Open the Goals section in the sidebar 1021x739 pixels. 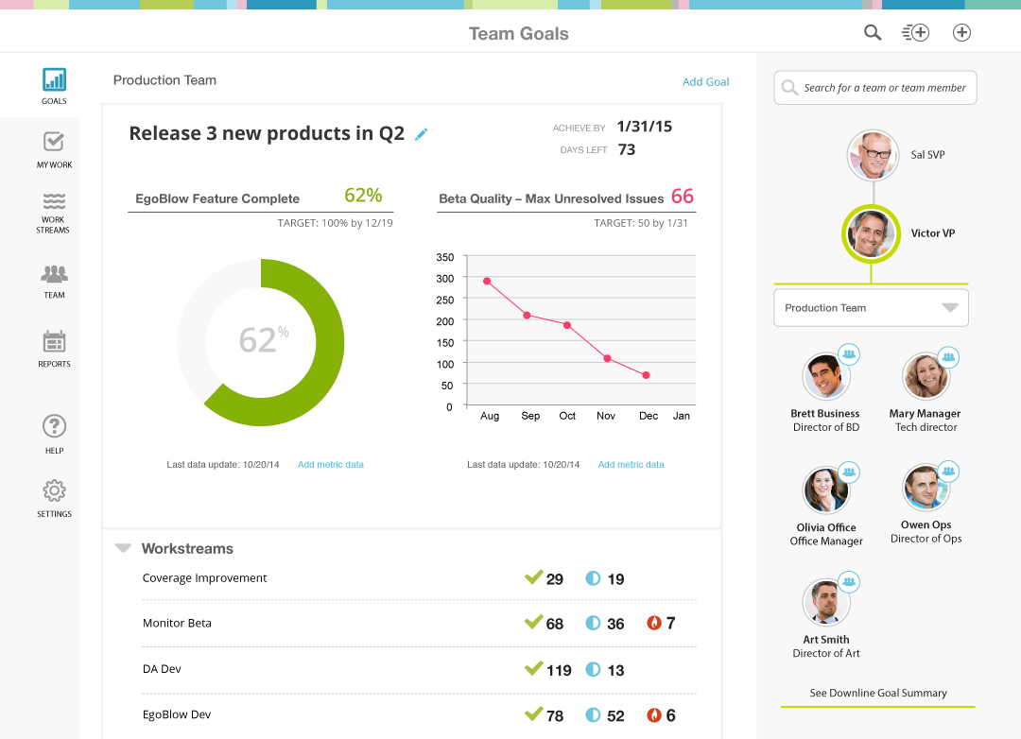click(53, 84)
